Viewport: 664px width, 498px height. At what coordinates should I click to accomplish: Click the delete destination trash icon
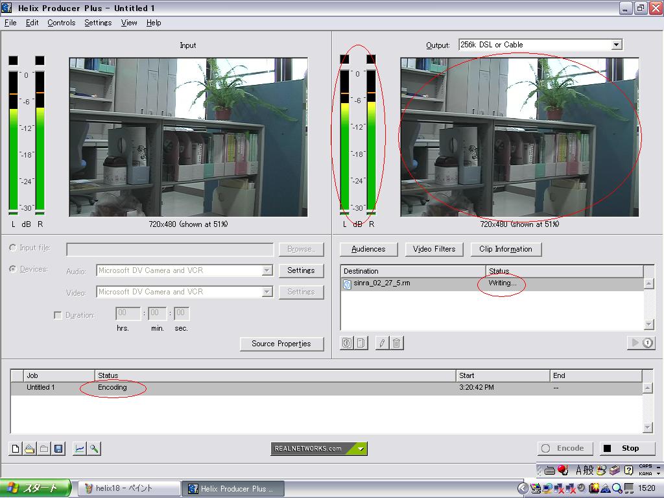(x=396, y=342)
